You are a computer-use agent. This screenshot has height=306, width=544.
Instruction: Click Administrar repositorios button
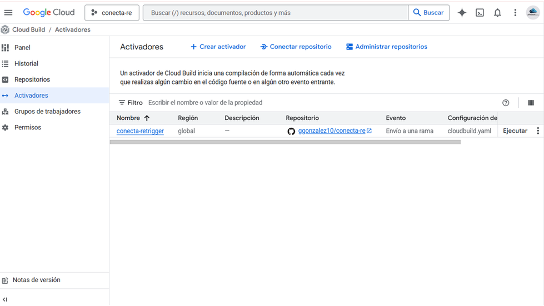coord(387,47)
